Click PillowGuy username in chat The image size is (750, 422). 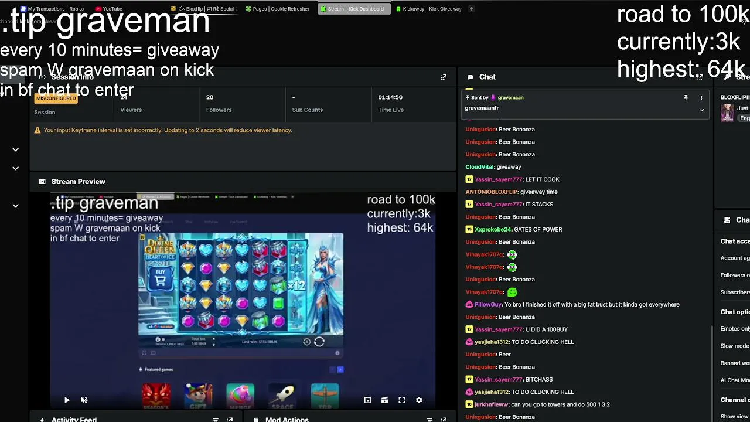pyautogui.click(x=488, y=304)
